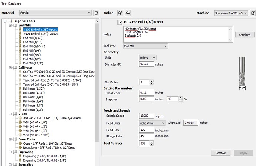Select End Mill (1/8") #3

[x=34, y=46]
